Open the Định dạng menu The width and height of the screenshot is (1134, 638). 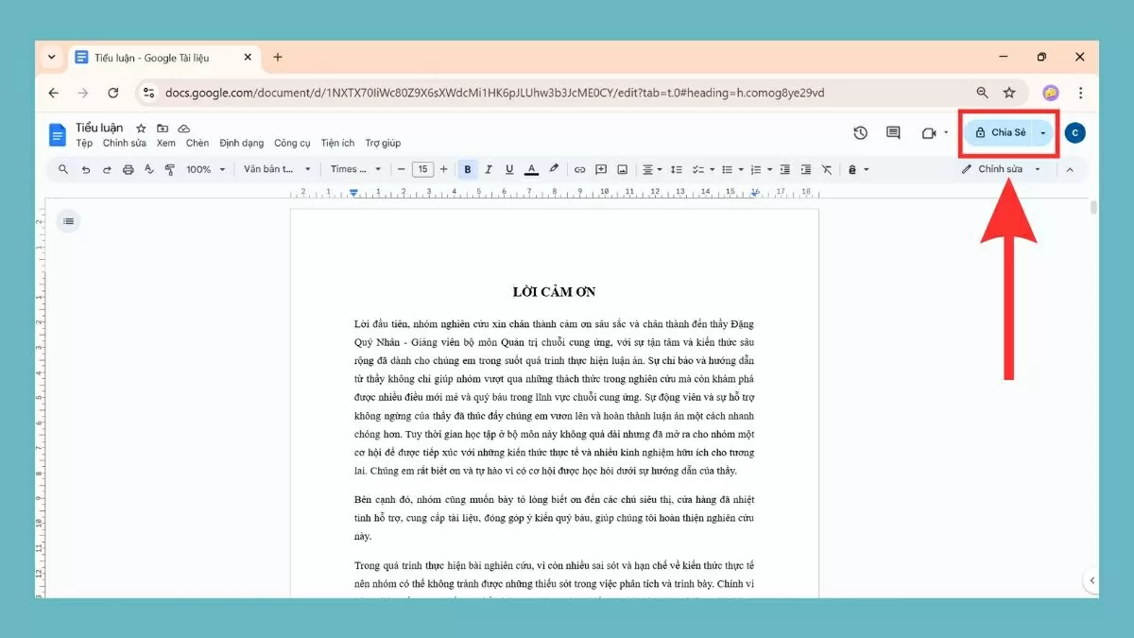coord(242,143)
